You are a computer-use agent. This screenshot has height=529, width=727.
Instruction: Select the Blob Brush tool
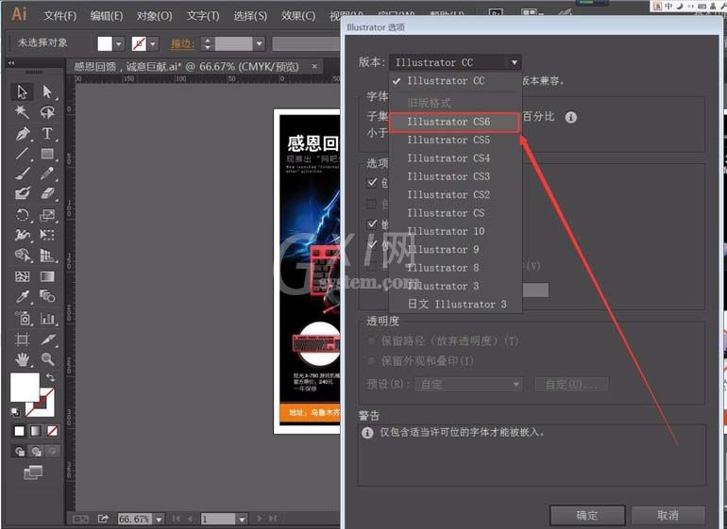tap(22, 193)
